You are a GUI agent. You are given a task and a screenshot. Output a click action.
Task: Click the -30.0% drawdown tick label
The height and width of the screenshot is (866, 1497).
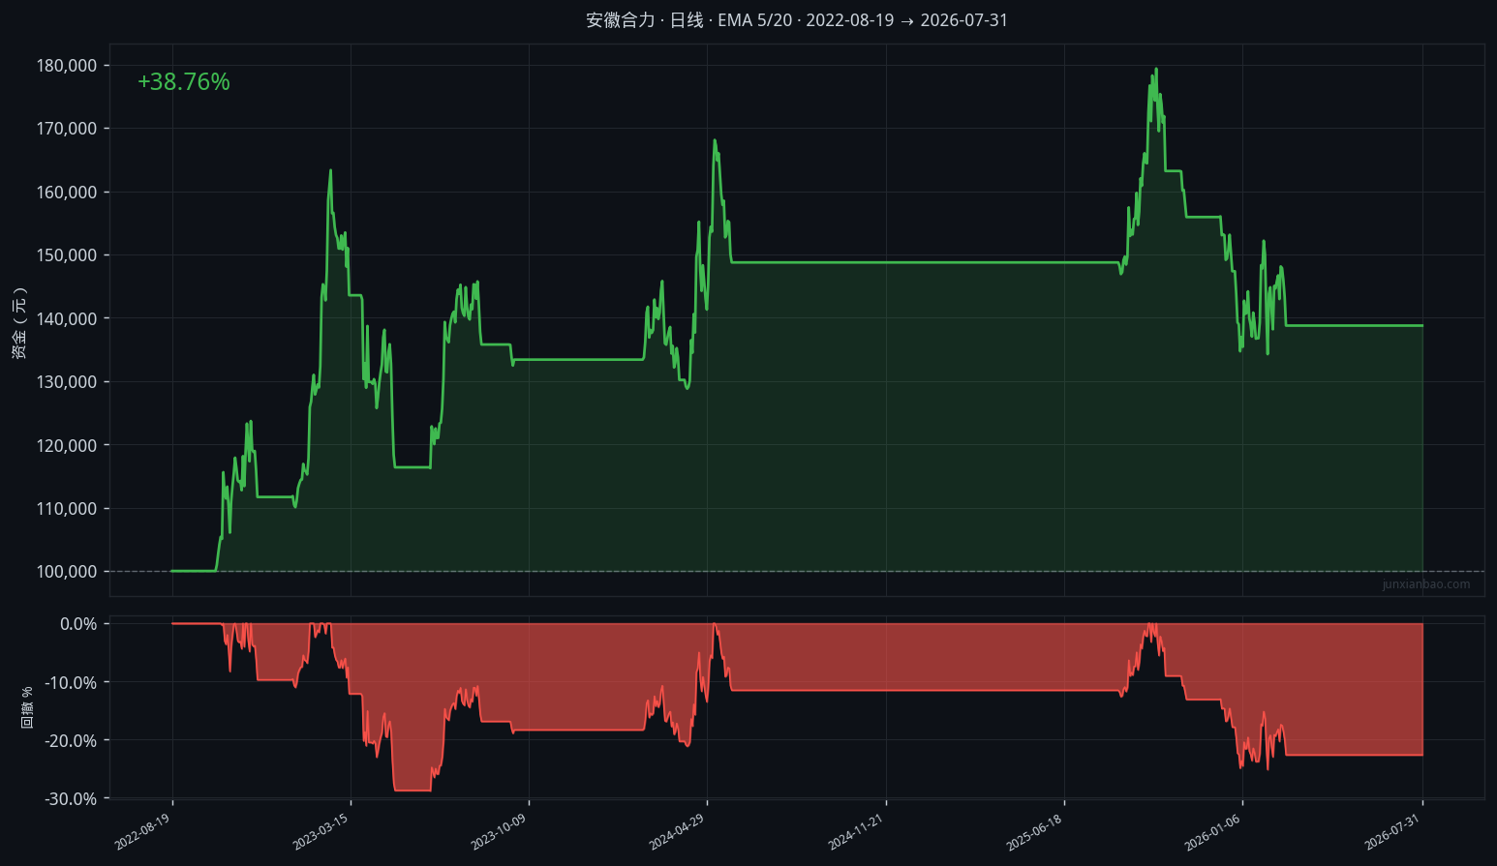point(72,799)
